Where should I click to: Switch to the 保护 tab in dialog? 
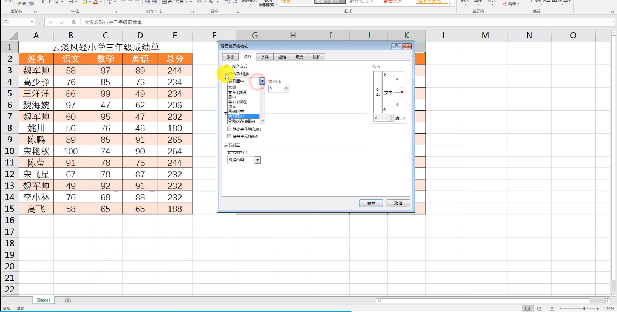click(x=316, y=57)
